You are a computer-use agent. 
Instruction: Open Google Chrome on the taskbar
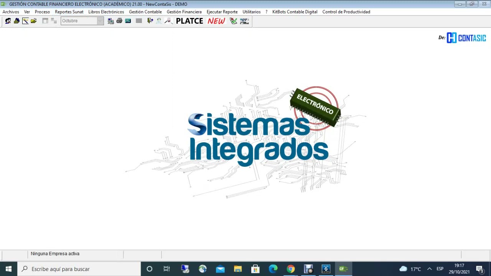click(291, 269)
